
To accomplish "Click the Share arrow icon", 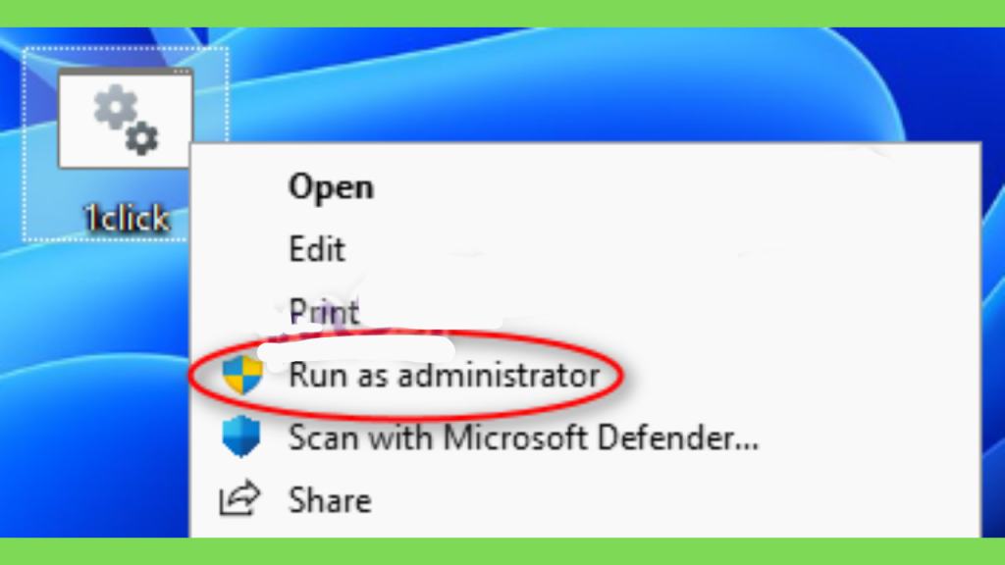I will (239, 497).
